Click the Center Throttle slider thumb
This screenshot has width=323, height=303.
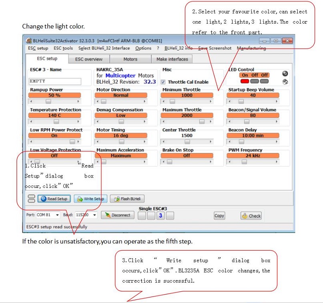click(187, 142)
